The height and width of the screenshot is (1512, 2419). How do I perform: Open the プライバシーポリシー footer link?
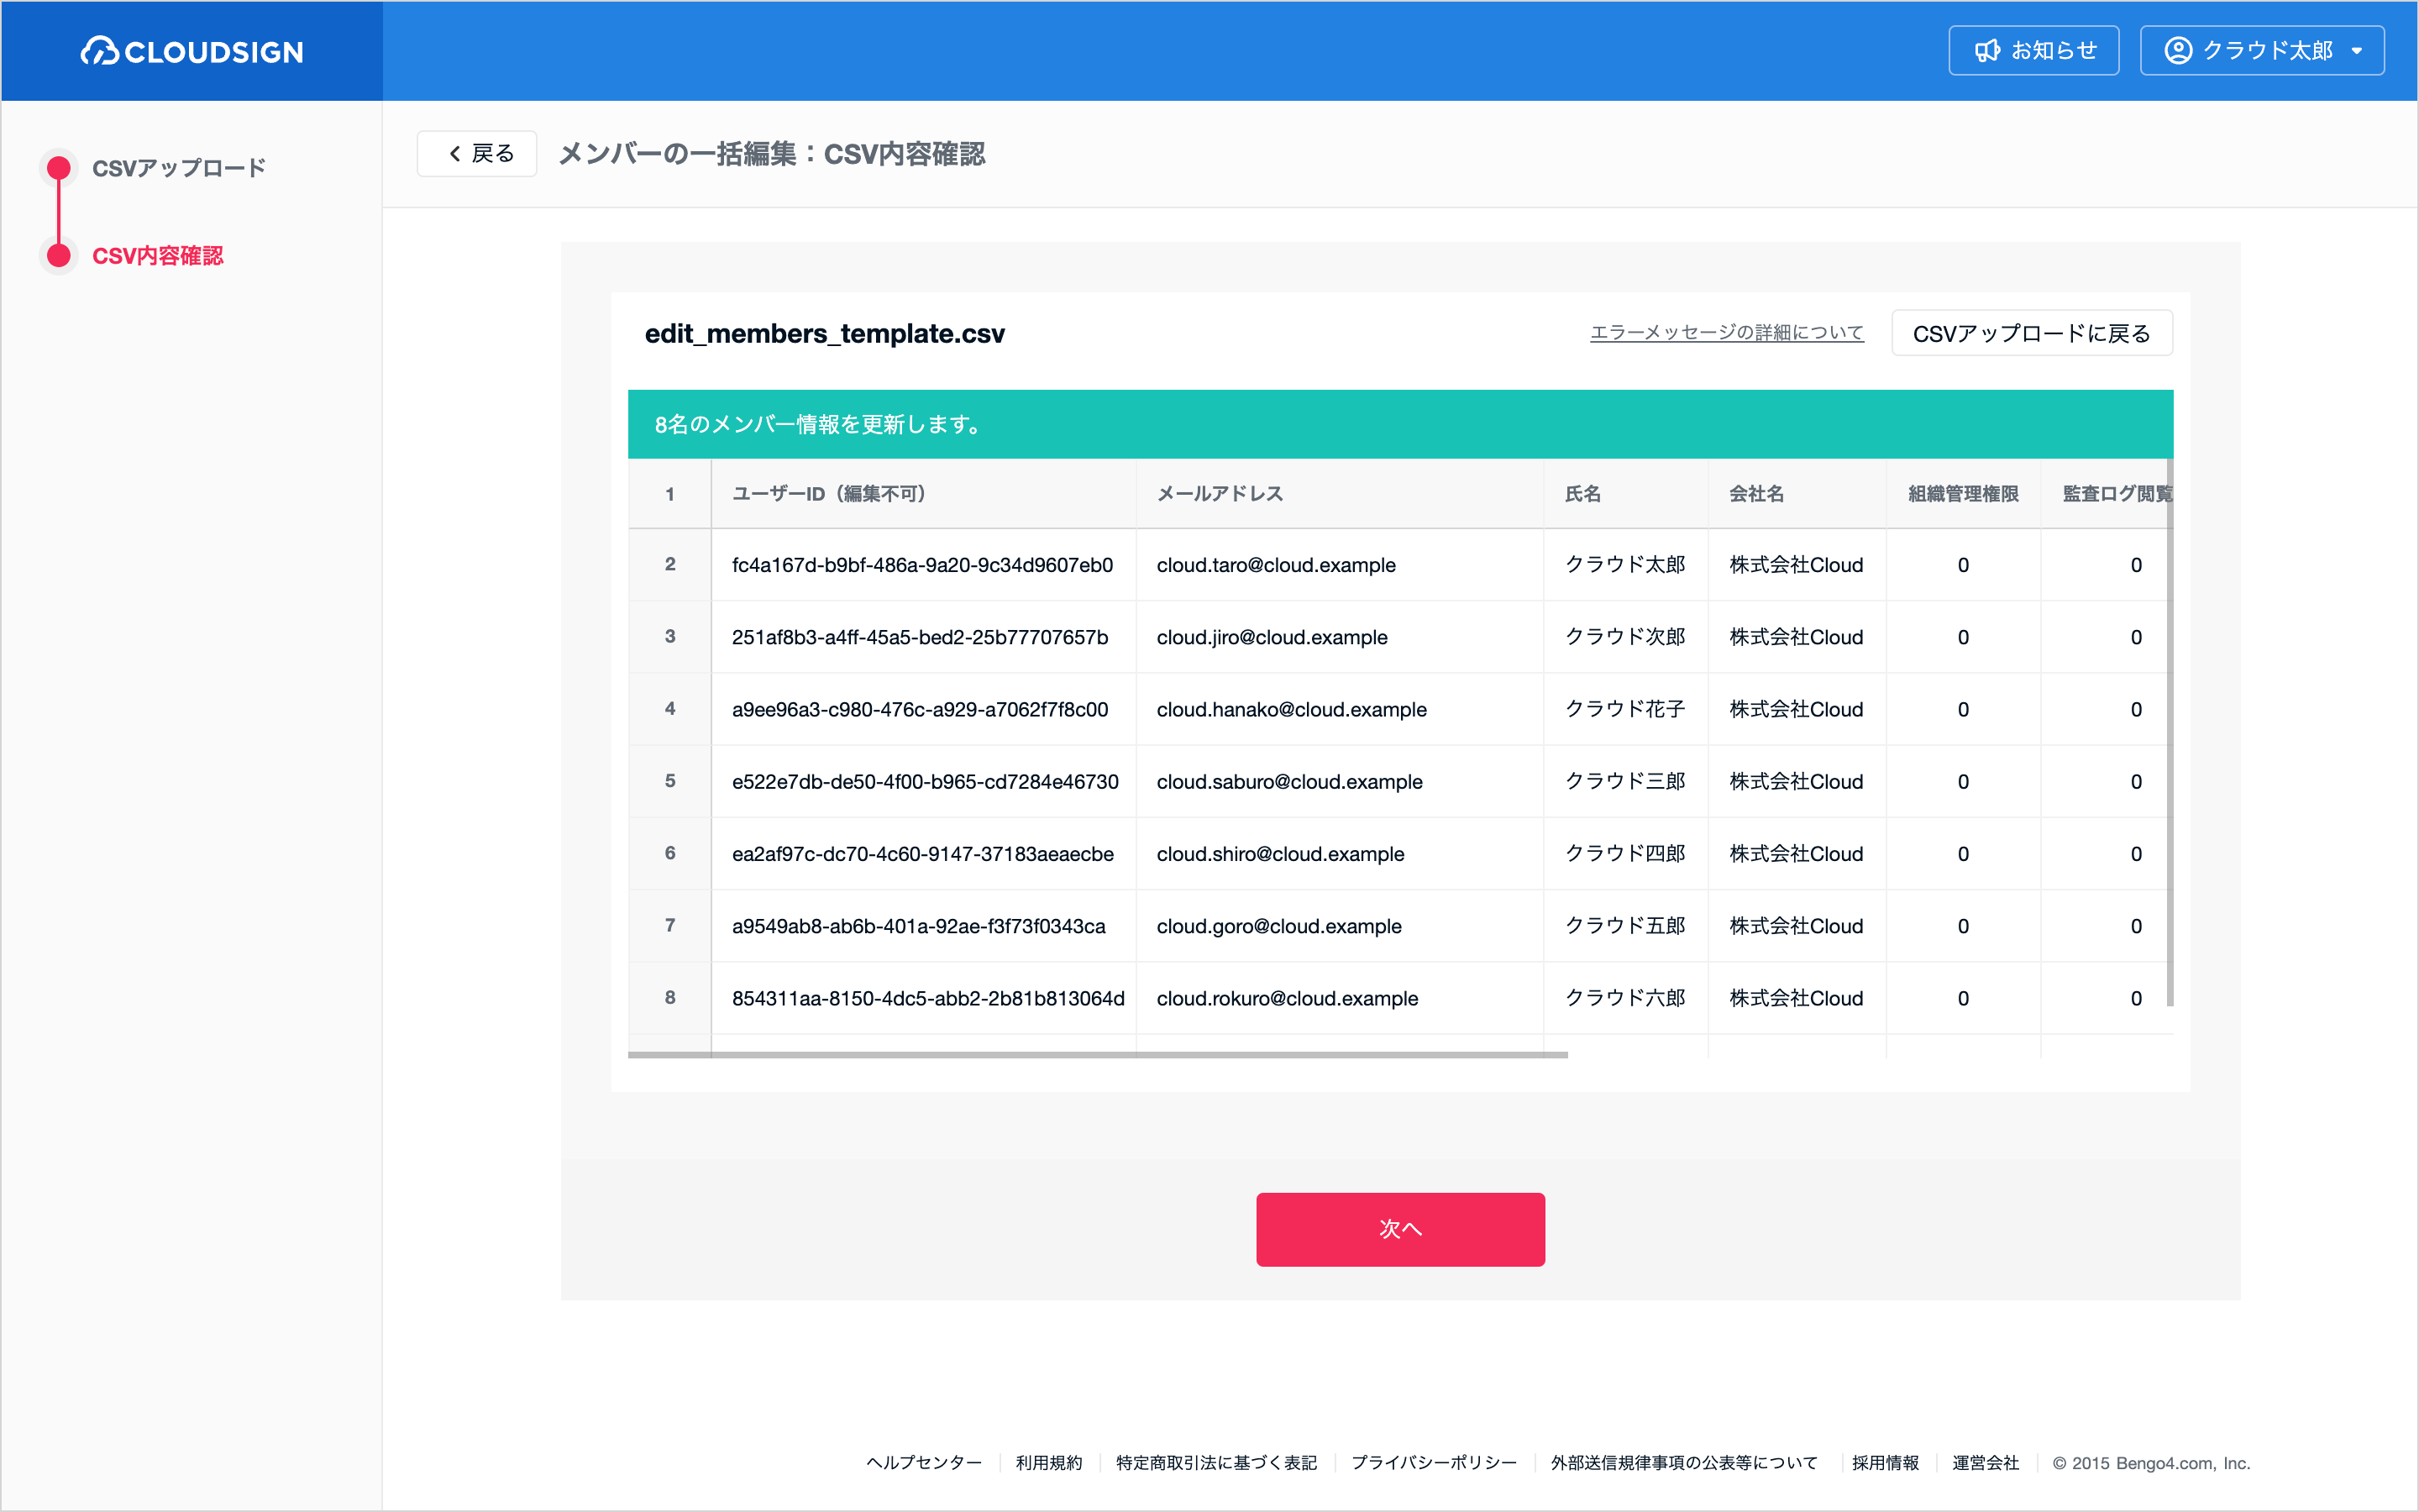(1434, 1463)
